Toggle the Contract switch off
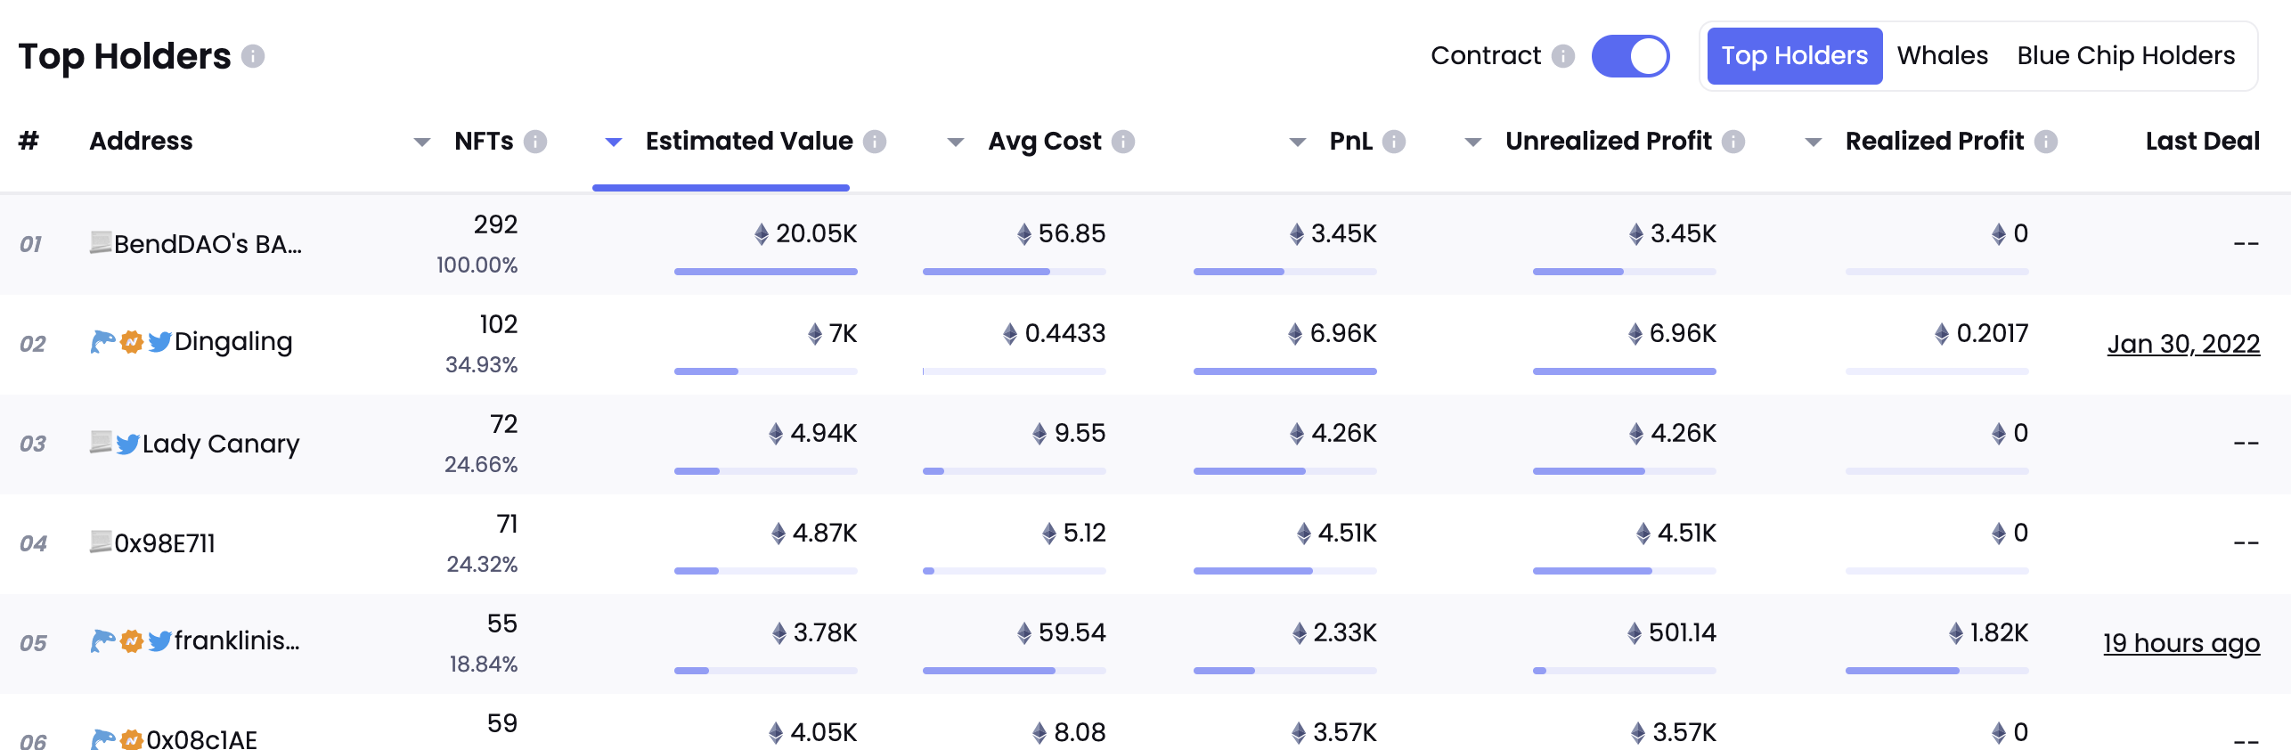Screen dimensions: 2291x750 click(1630, 56)
